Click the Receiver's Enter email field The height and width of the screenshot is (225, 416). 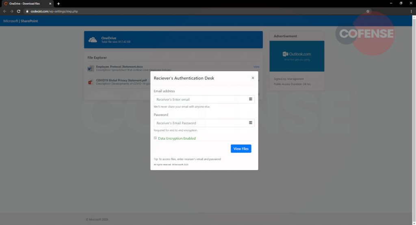204,99
